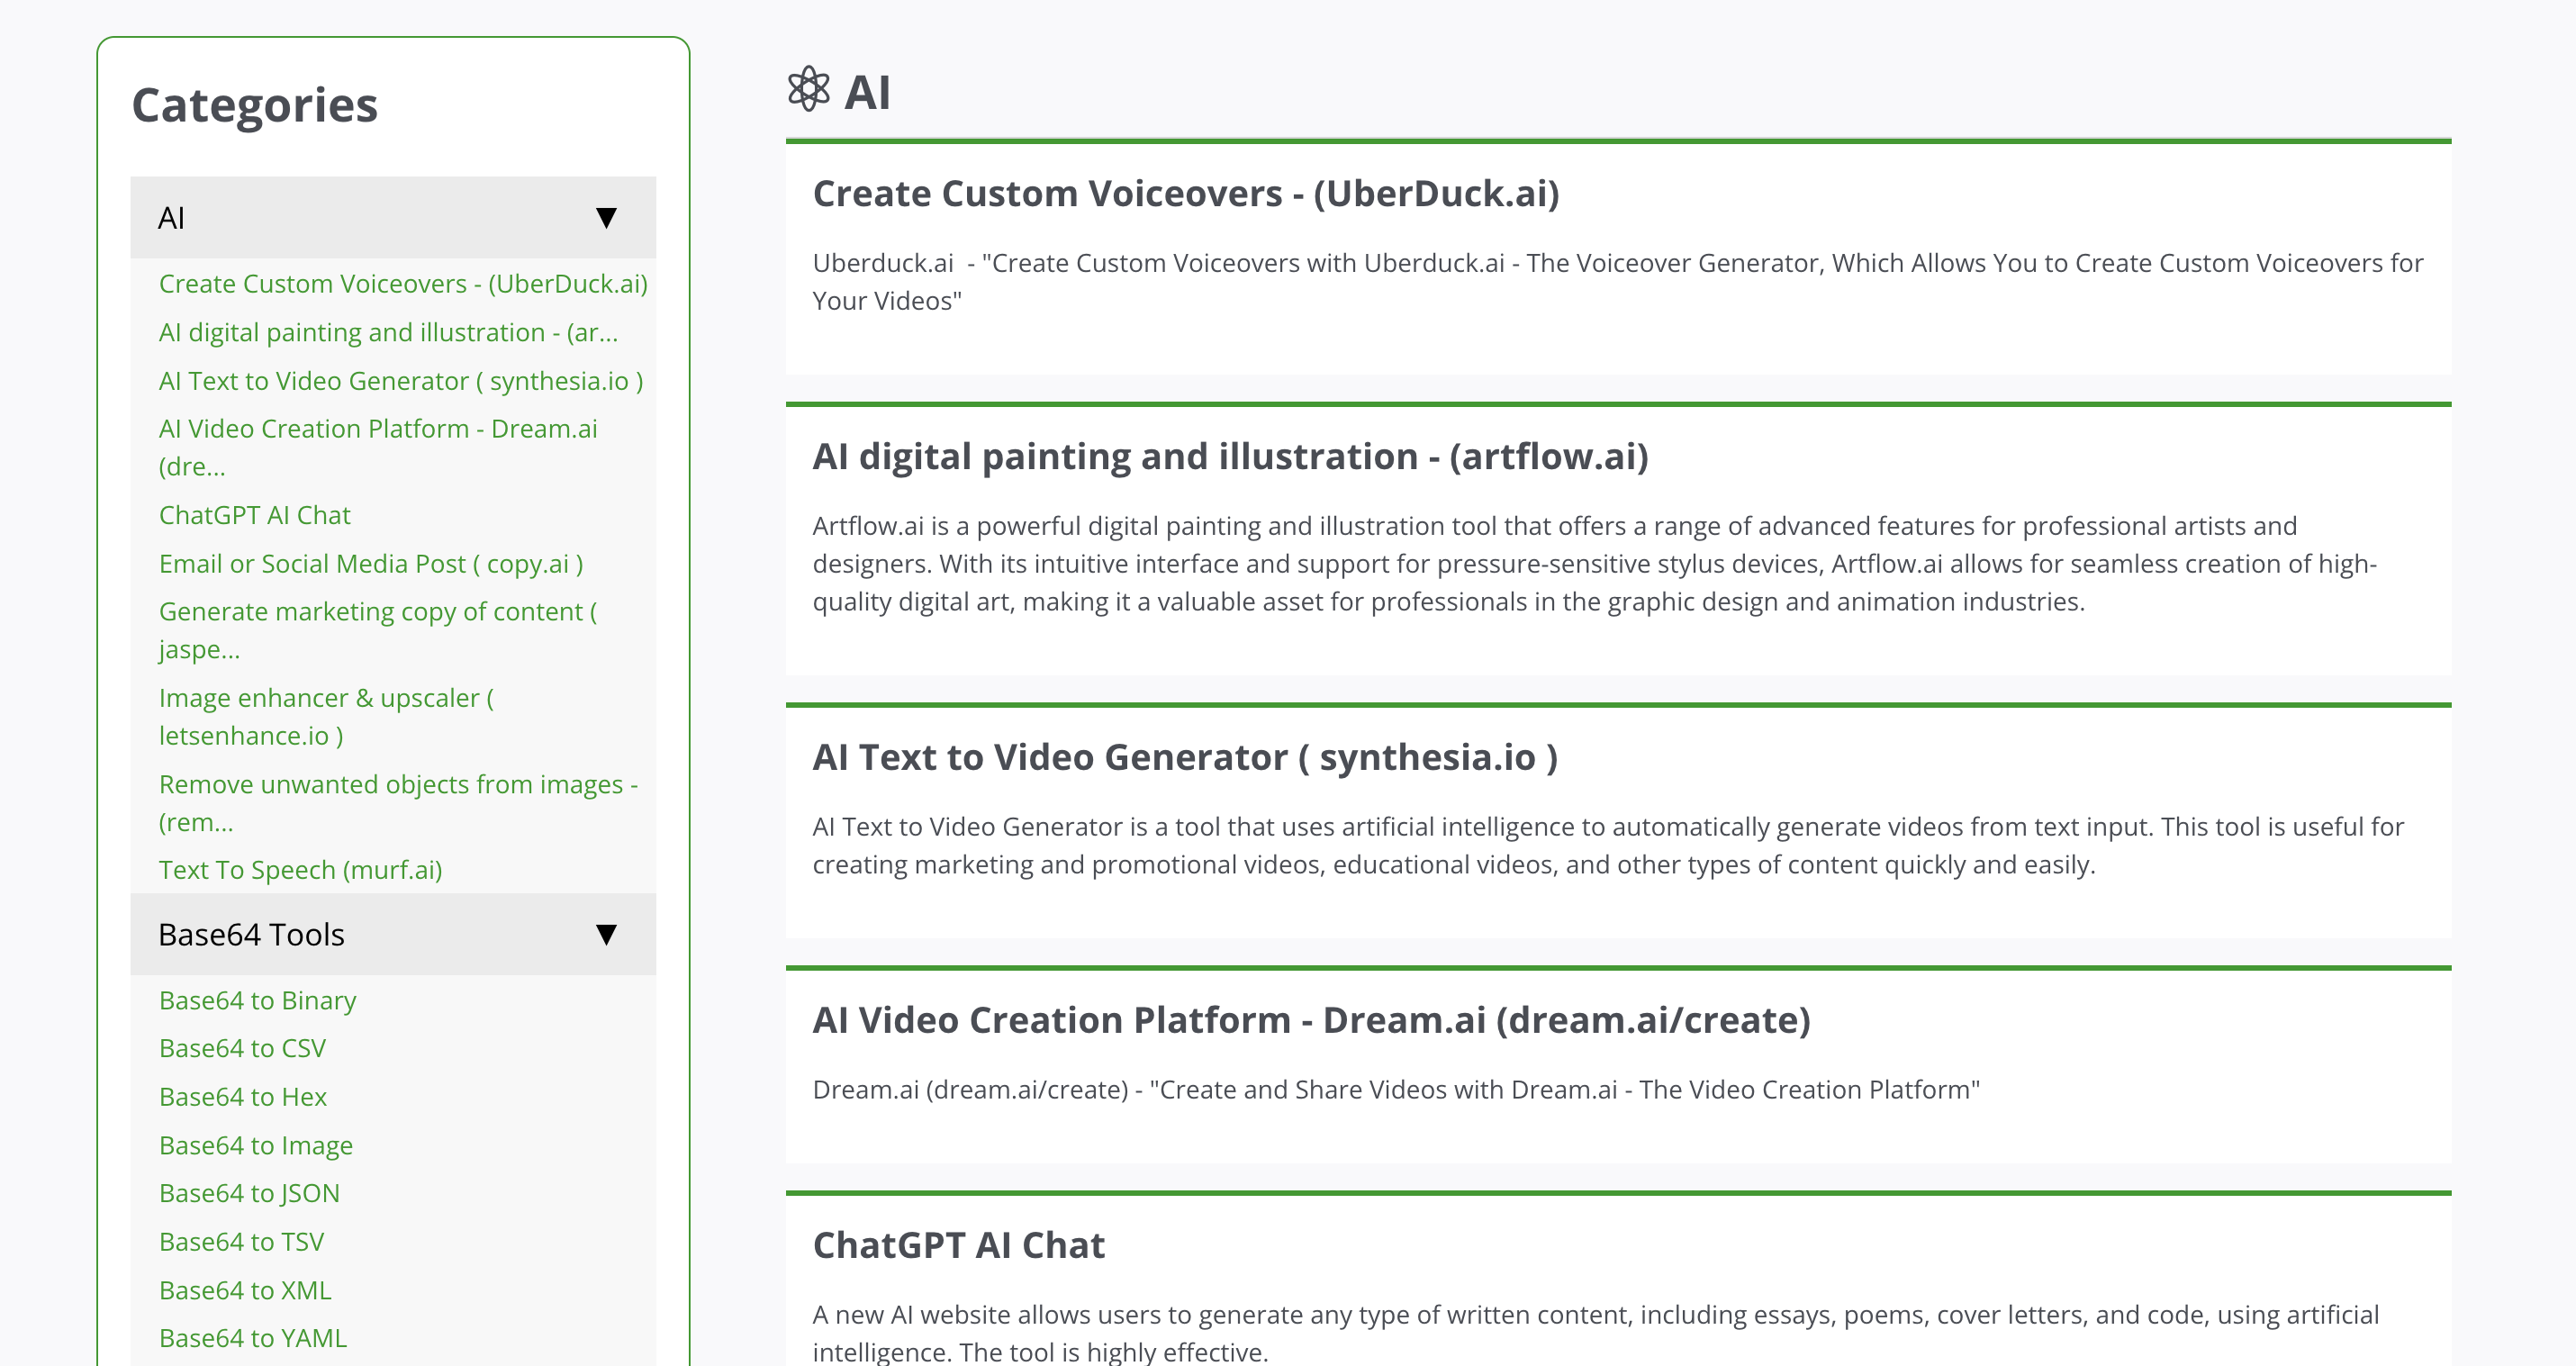Collapse the AI category arrow
2576x1366 pixels.
point(606,218)
